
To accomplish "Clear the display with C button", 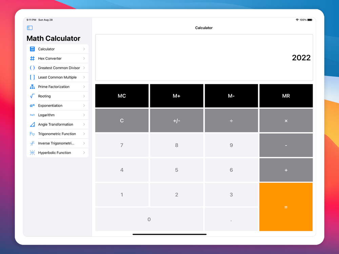I will [x=122, y=121].
